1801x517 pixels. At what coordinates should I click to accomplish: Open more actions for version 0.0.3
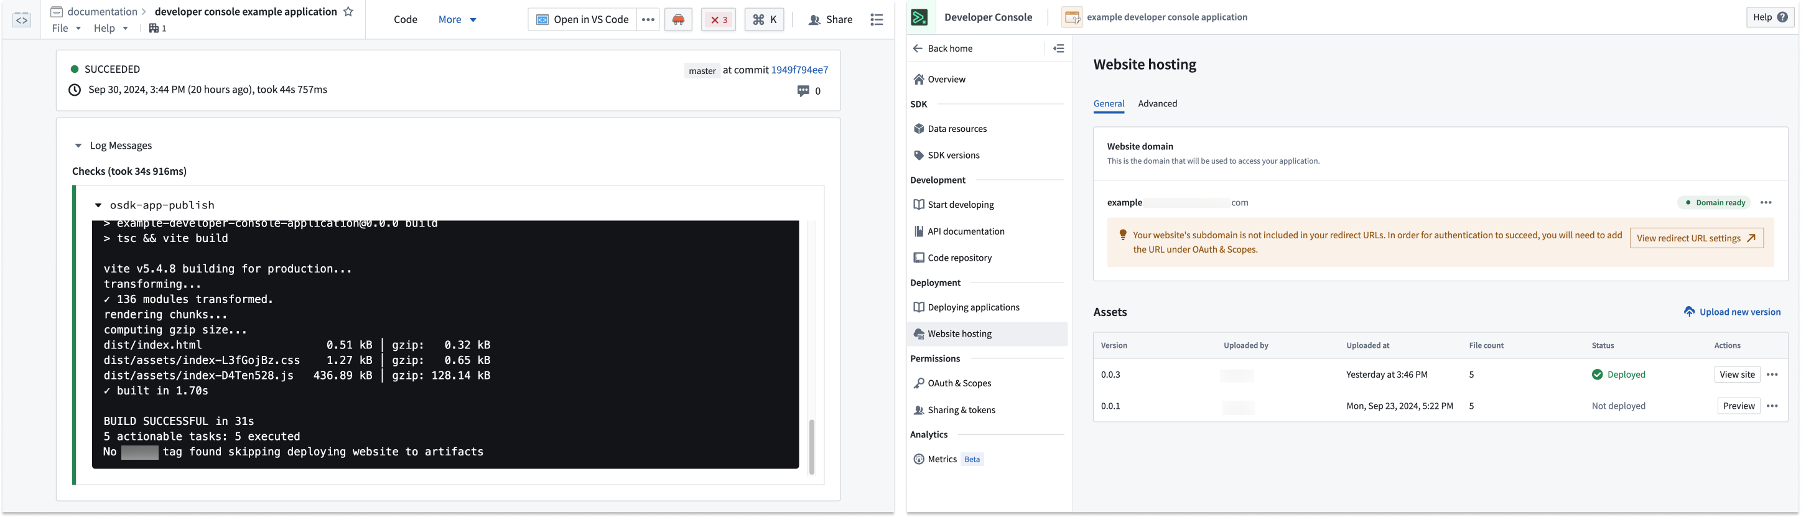click(1772, 375)
